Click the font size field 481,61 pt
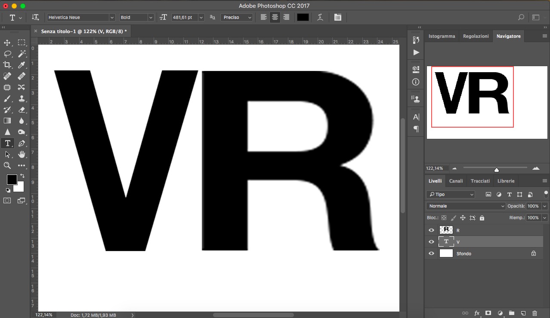This screenshot has width=550, height=318. tap(184, 17)
